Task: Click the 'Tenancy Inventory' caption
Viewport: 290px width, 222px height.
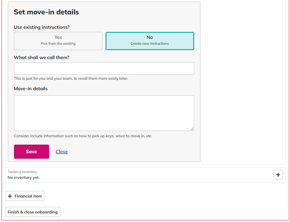Action: pyautogui.click(x=22, y=172)
